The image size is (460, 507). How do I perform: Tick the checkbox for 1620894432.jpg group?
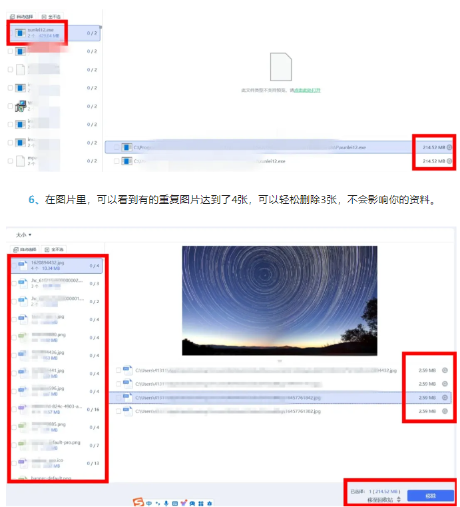click(13, 266)
